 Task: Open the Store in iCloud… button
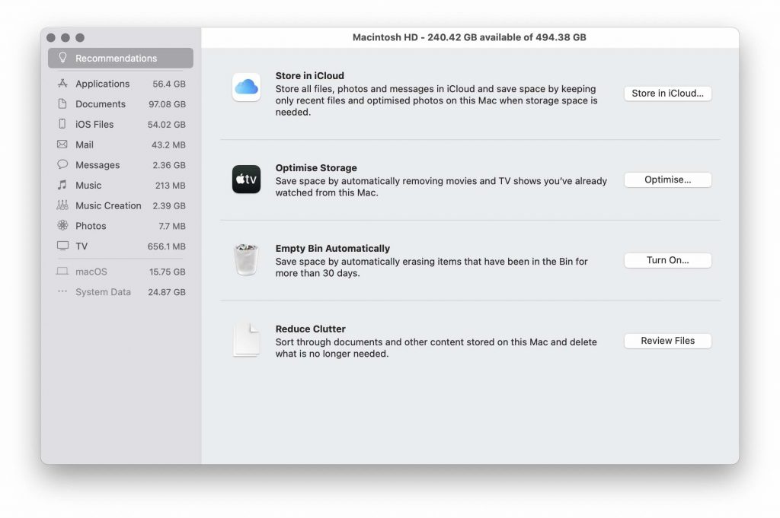pyautogui.click(x=667, y=94)
